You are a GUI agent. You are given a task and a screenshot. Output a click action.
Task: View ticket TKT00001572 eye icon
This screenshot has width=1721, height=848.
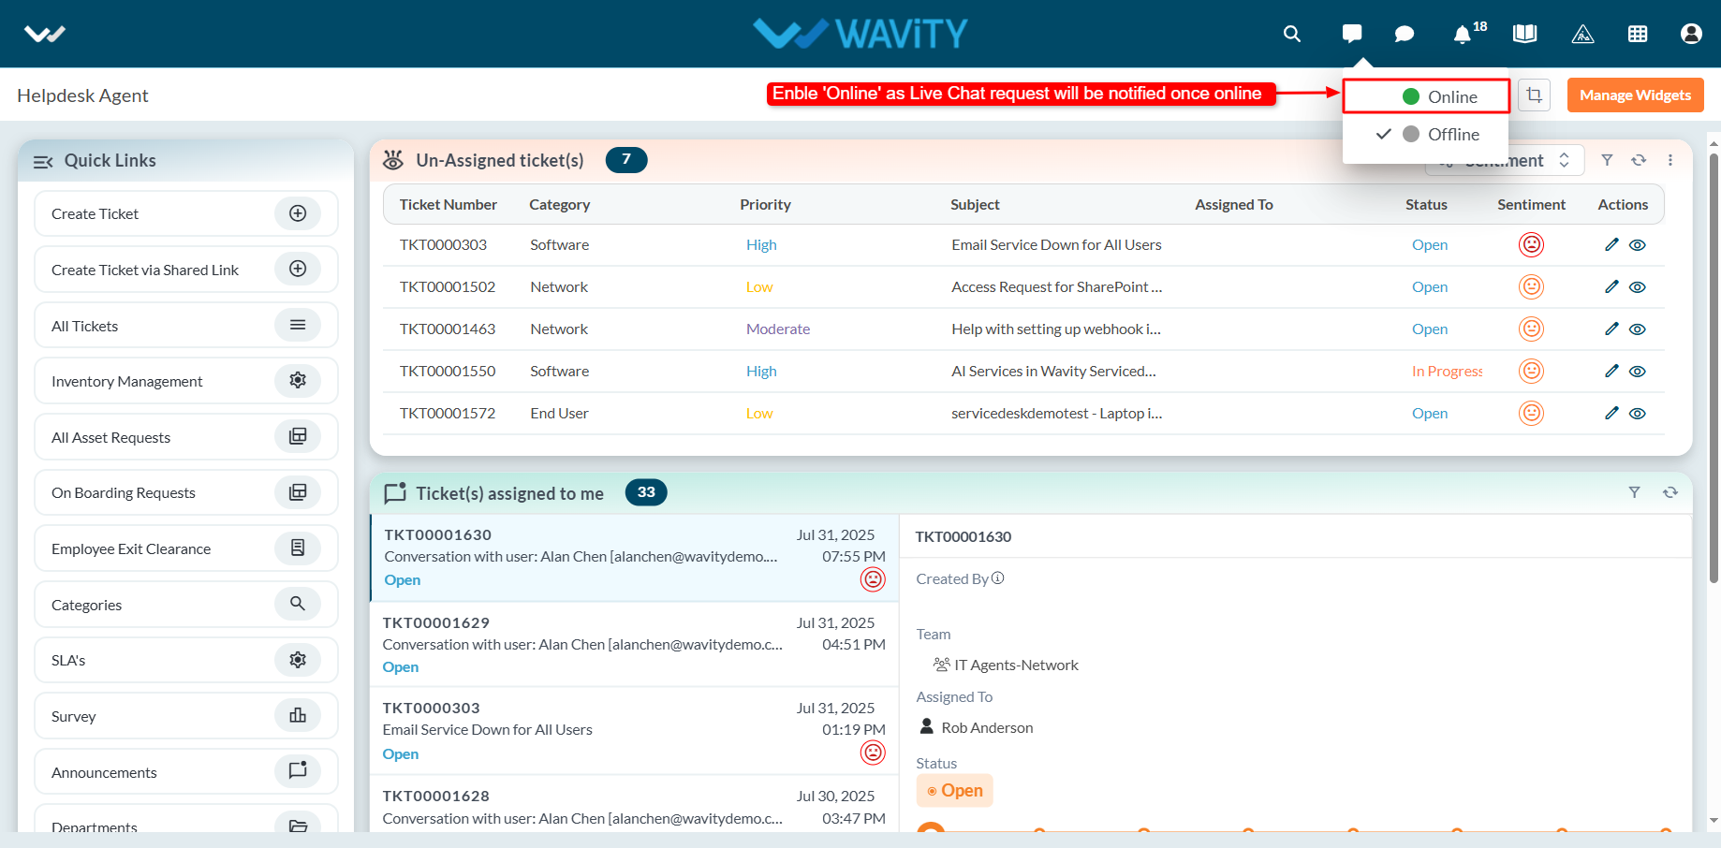1638,414
